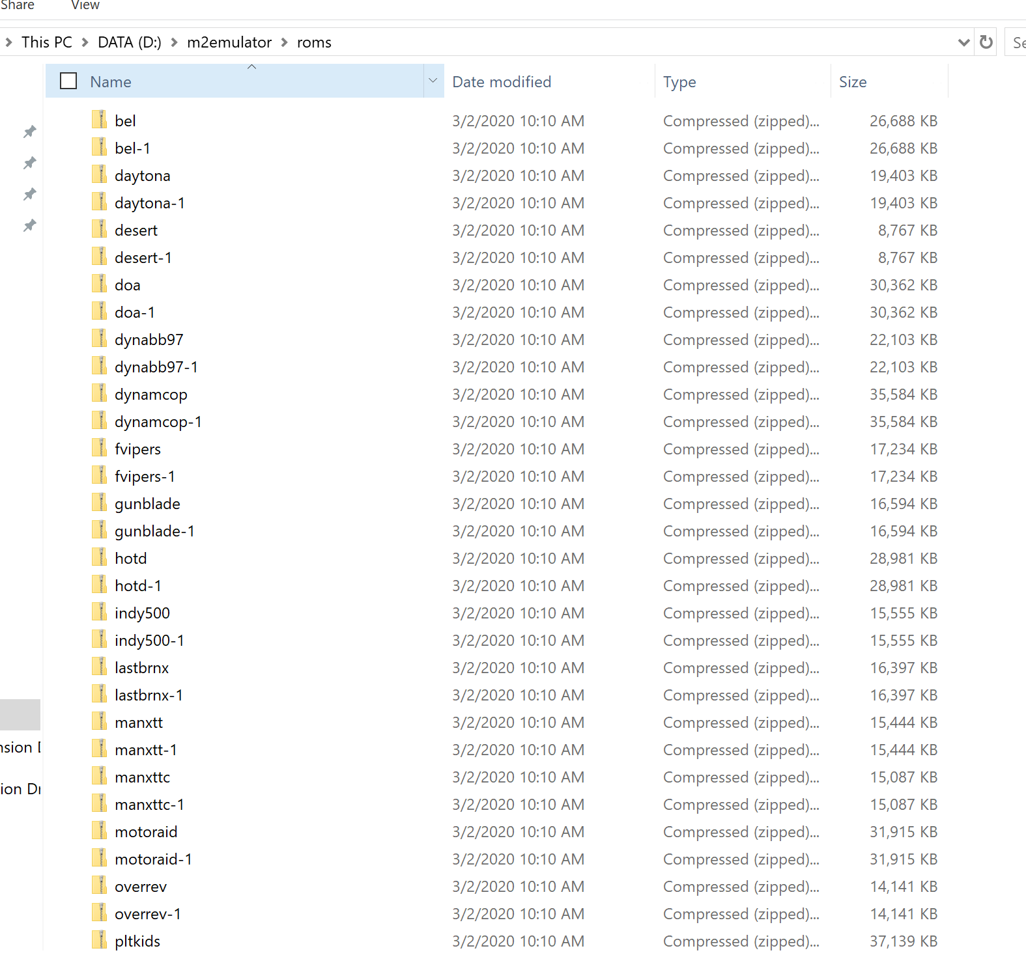This screenshot has height=970, width=1026.
Task: Click the zip icon for daytona-1
Action: pyautogui.click(x=99, y=202)
